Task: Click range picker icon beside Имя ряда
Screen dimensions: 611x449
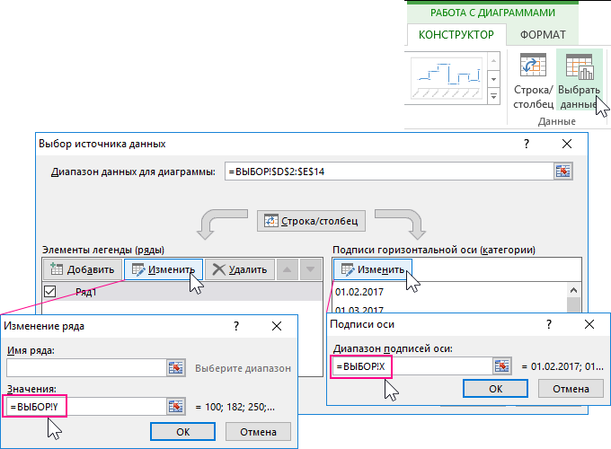Action: tap(175, 367)
